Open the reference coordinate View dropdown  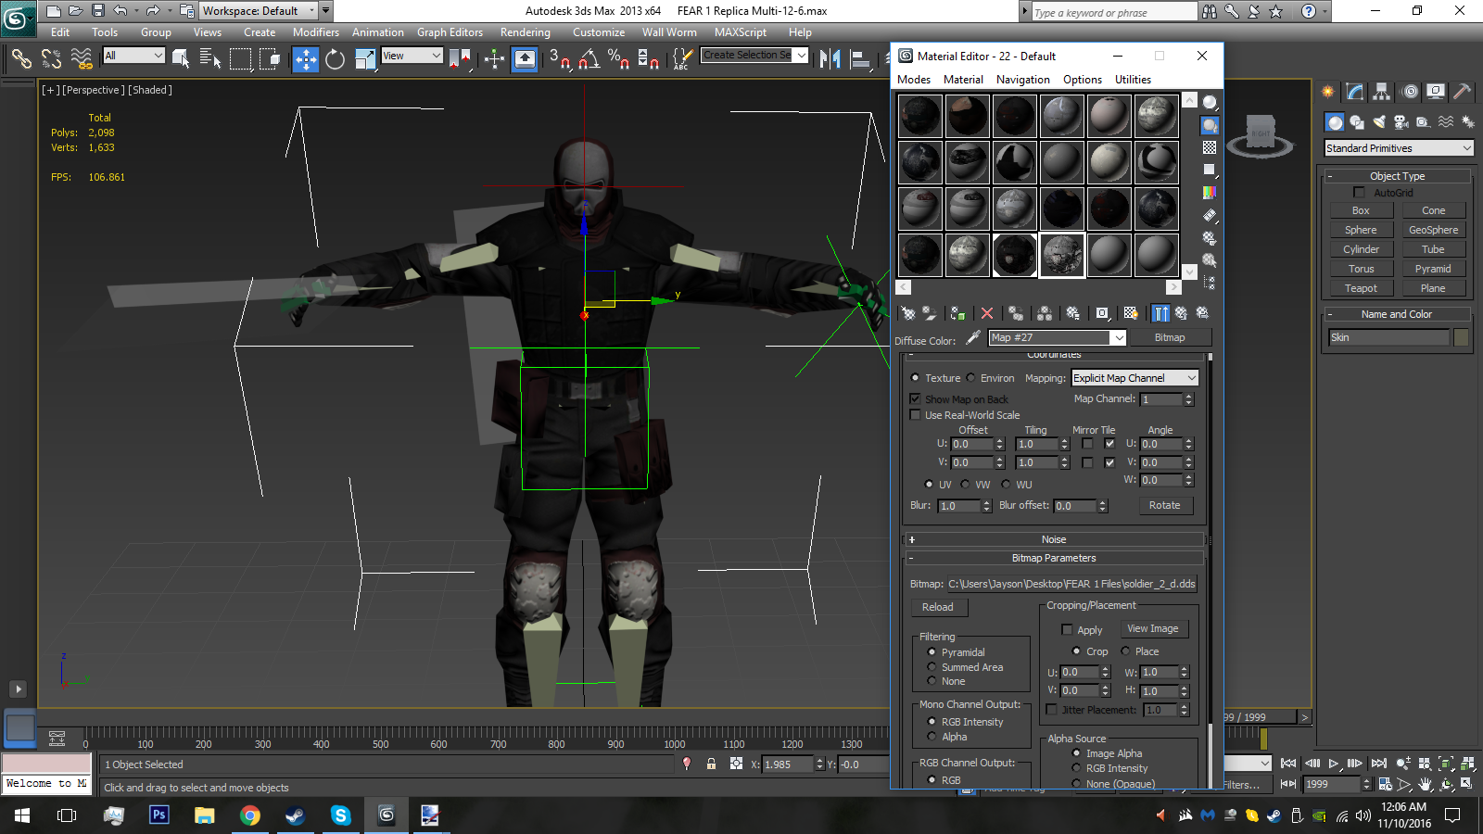[412, 56]
